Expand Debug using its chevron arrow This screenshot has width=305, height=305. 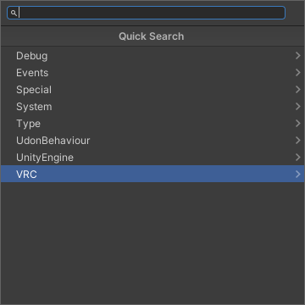pyautogui.click(x=298, y=56)
